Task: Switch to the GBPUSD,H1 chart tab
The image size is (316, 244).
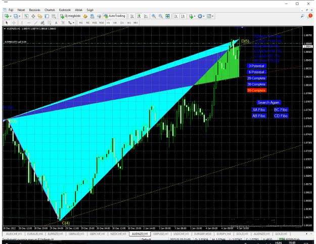Action: pyautogui.click(x=161, y=234)
